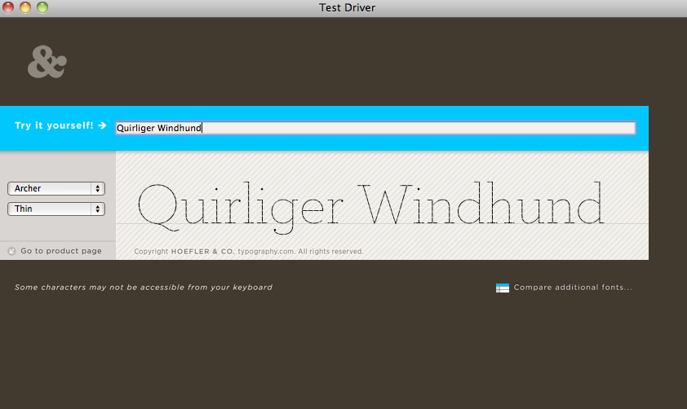Viewport: 687px width, 409px height.
Task: Click the typography.com copyright text
Action: click(248, 252)
